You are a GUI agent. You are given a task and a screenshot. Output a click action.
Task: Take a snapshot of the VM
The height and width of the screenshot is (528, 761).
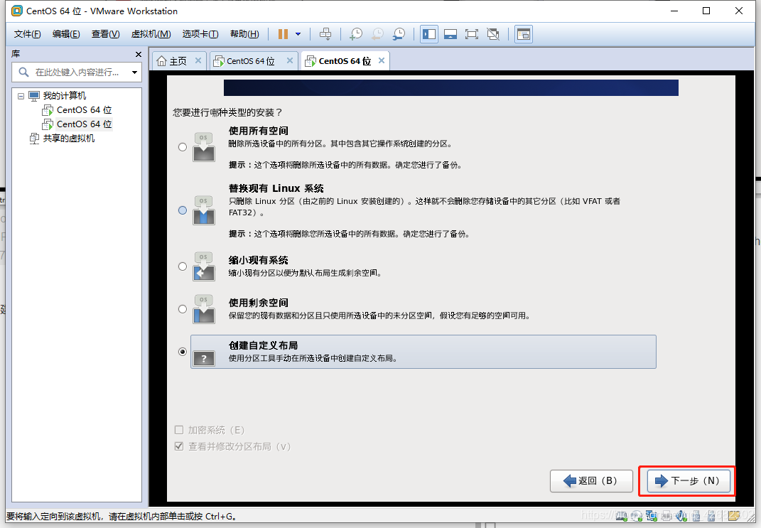356,34
